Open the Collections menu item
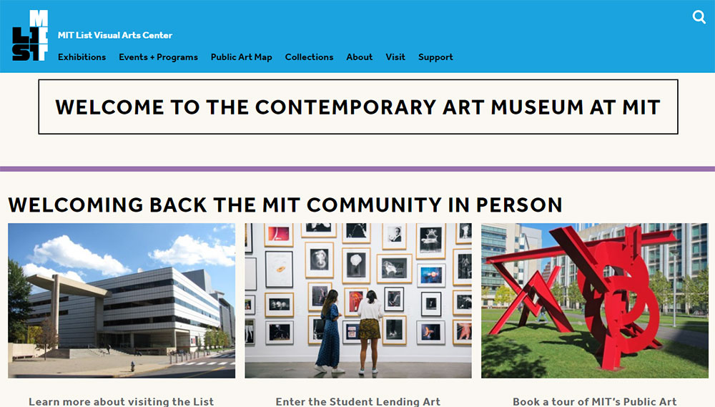Viewport: 715px width, 407px height. (309, 57)
